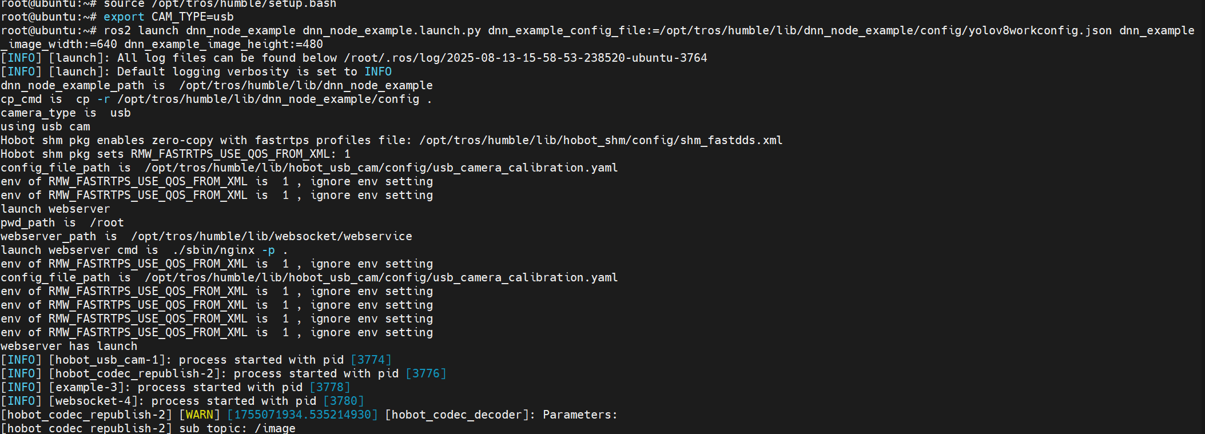Click the hobot_codec_republish-2 pid [3776]
This screenshot has height=434, width=1205.
(x=426, y=373)
